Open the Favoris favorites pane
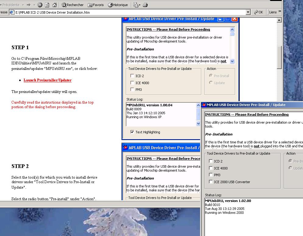The height and width of the screenshot is (236, 303). point(96,5)
